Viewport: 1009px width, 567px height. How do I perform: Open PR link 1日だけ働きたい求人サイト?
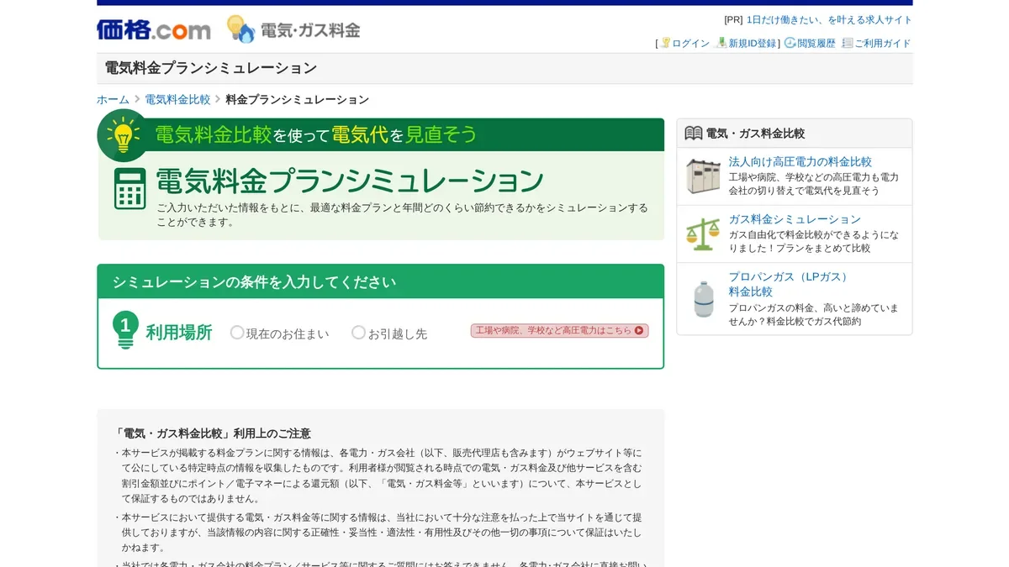(x=829, y=19)
